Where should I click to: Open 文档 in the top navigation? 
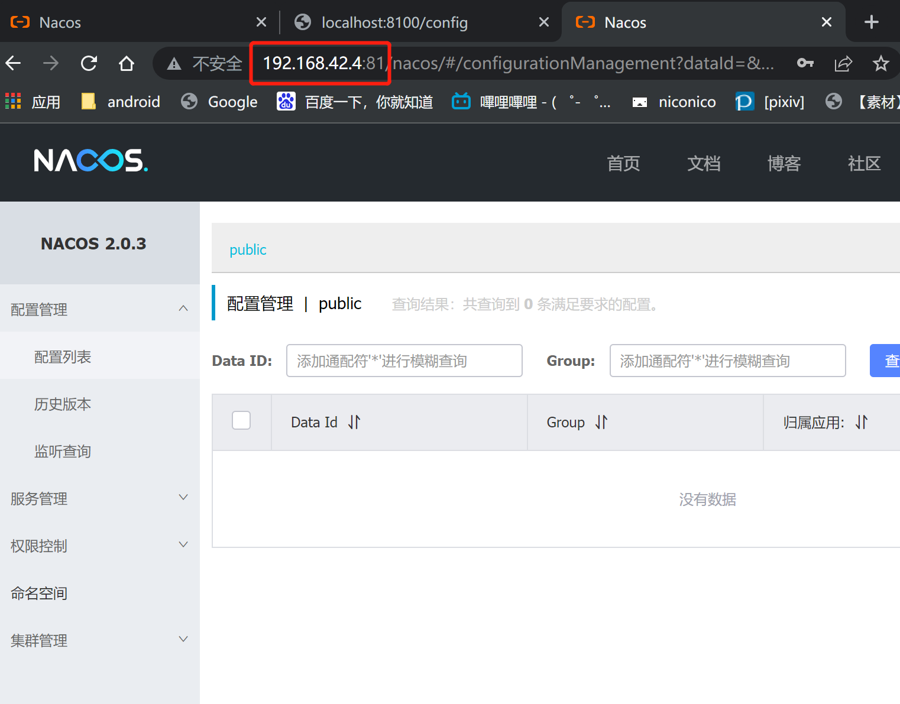(x=704, y=163)
